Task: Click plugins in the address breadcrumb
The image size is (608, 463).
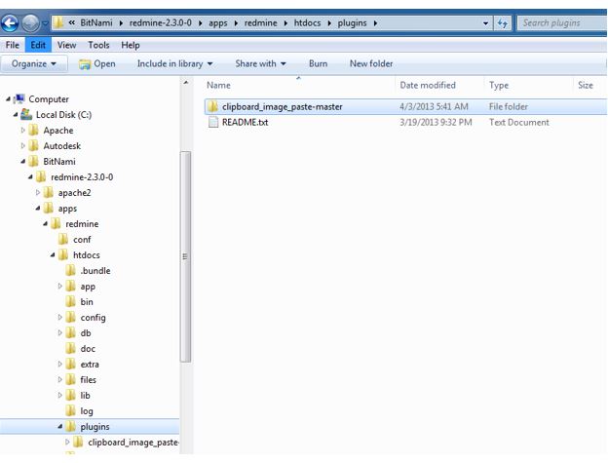Action: coord(352,22)
